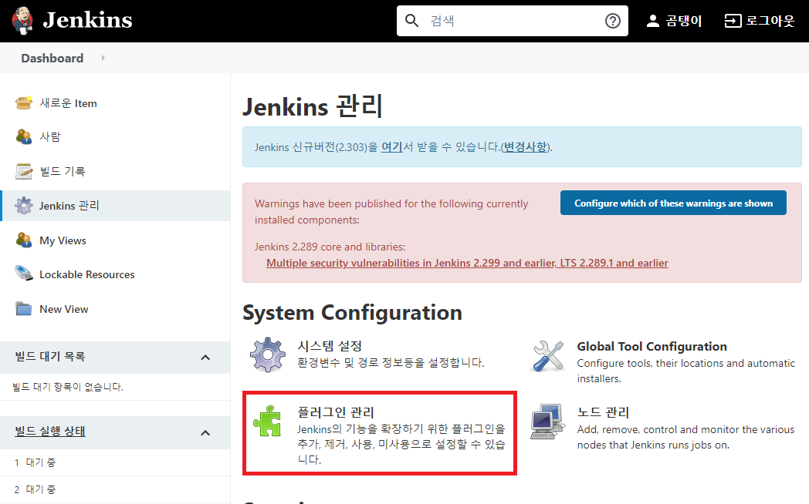Collapse the 빌드 실행 상태 panel chevron
809x504 pixels.
pos(205,433)
